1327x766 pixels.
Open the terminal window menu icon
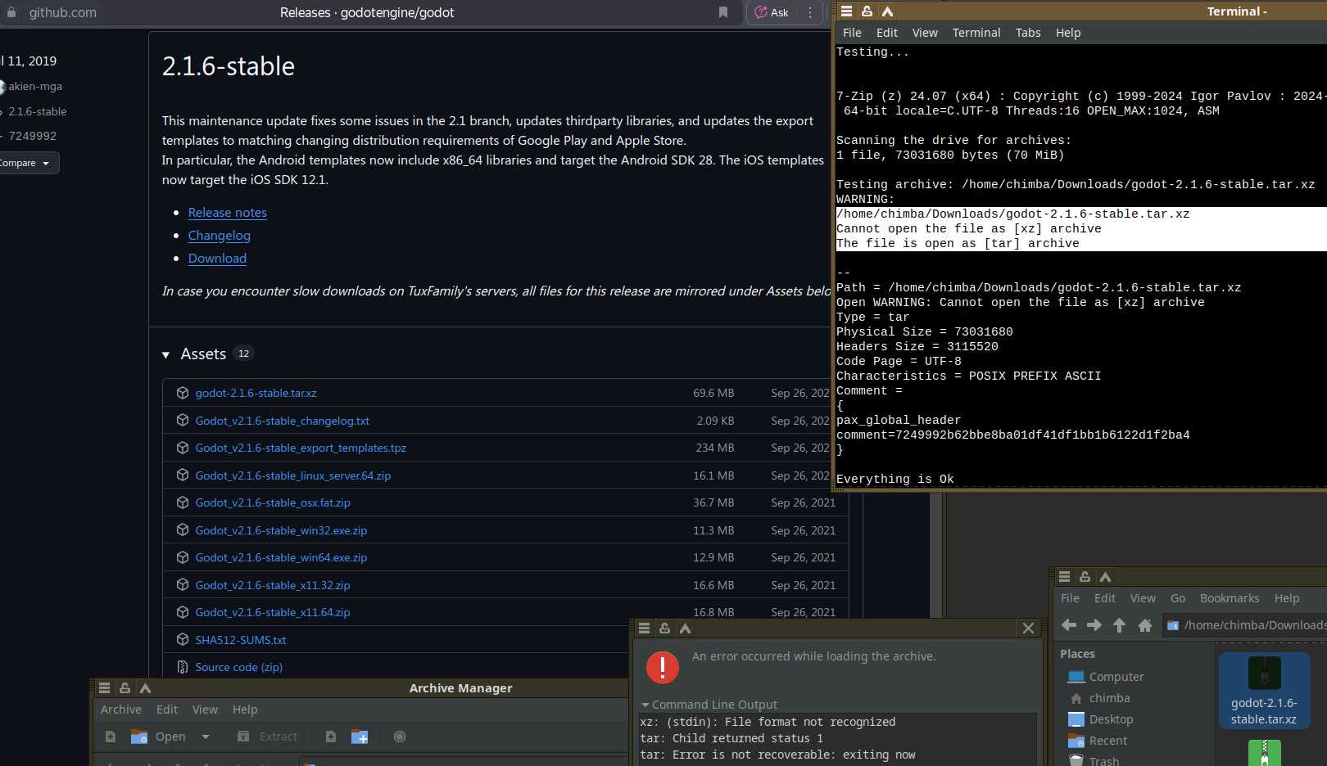(x=846, y=11)
